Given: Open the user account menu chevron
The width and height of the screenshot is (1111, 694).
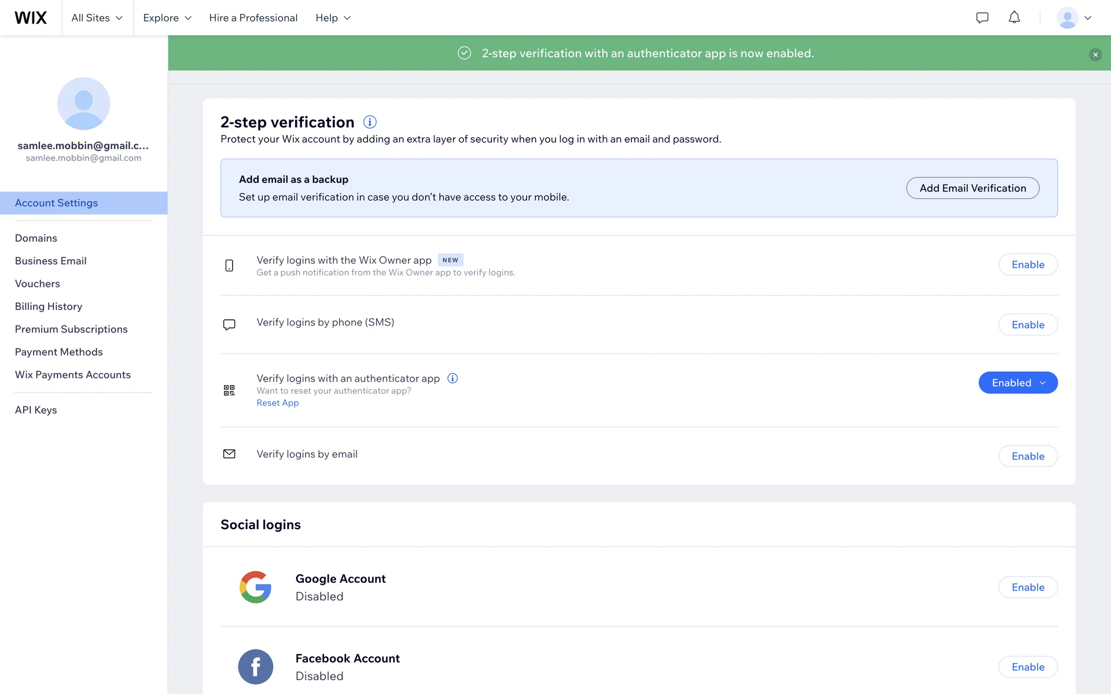Looking at the screenshot, I should click(1088, 18).
